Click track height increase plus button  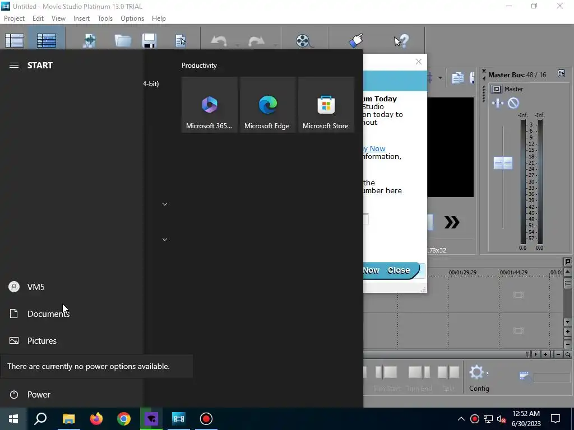568,331
